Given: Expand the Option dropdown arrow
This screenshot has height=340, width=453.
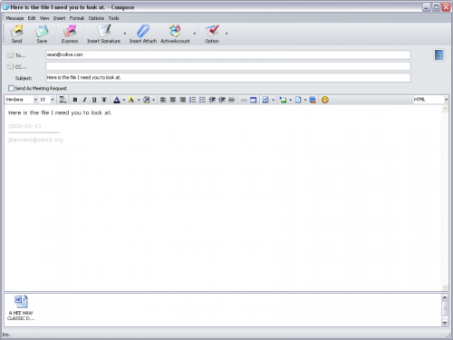Looking at the screenshot, I should (x=226, y=34).
